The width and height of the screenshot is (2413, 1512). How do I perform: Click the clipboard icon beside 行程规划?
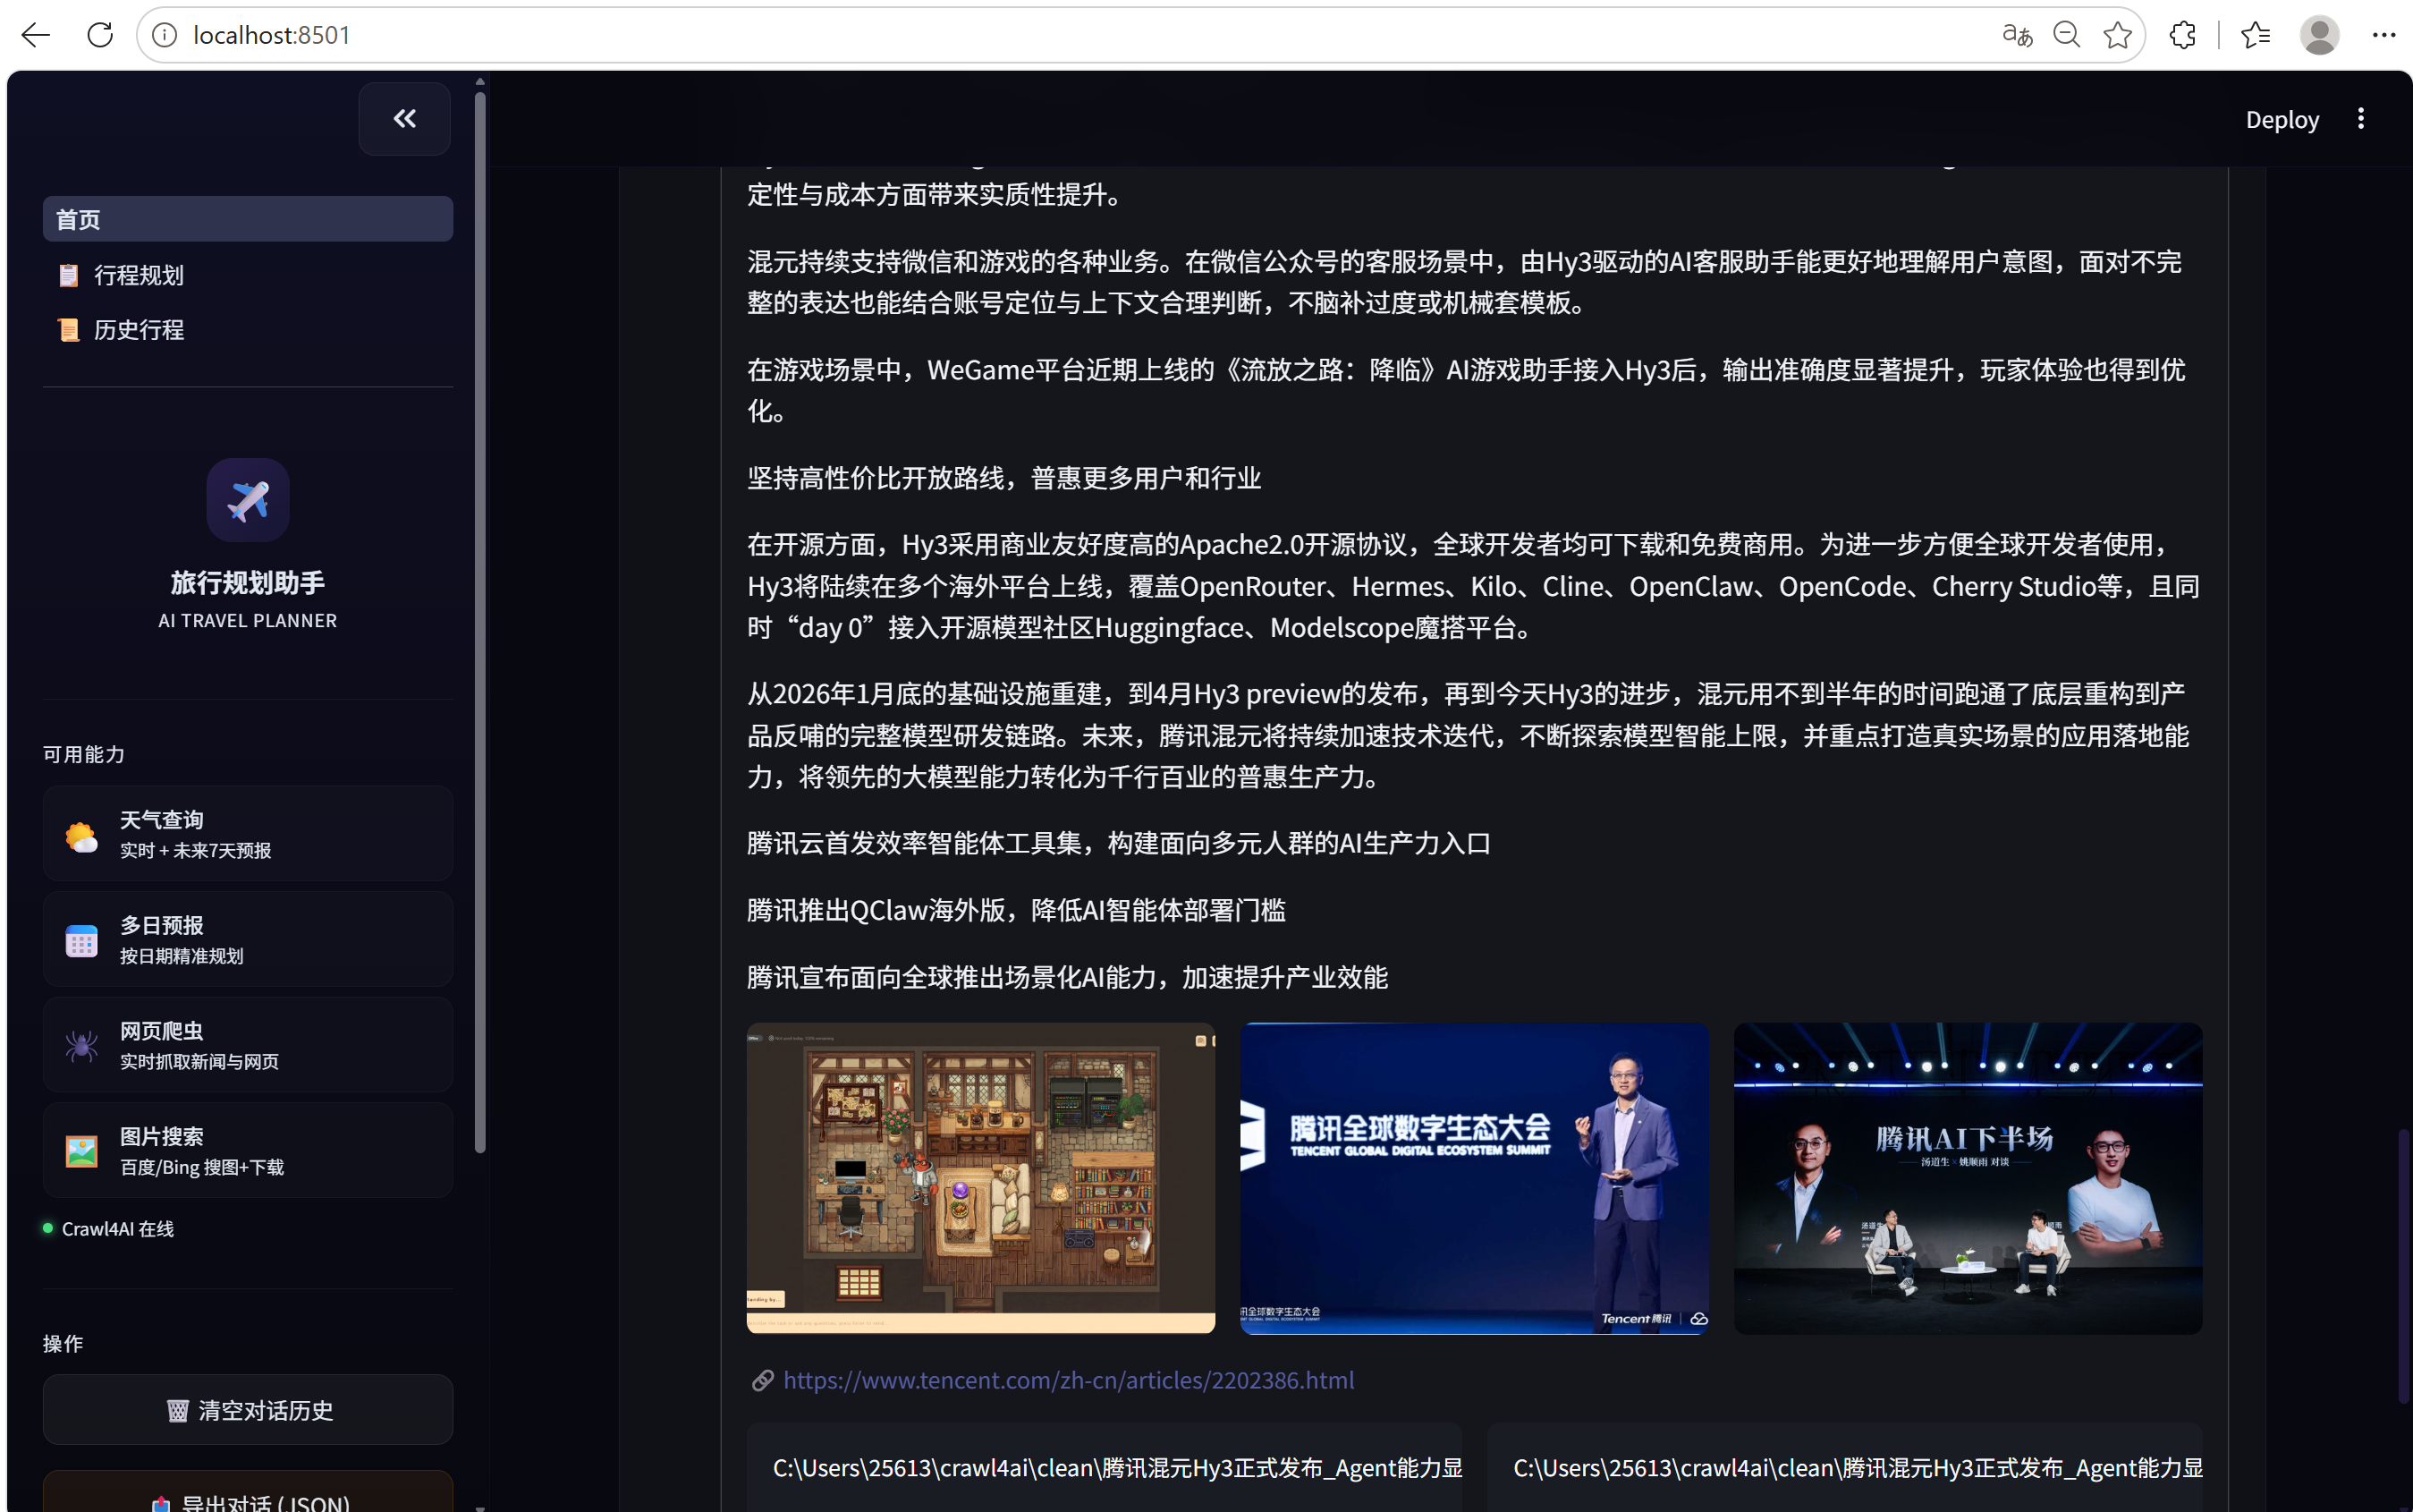coord(68,275)
